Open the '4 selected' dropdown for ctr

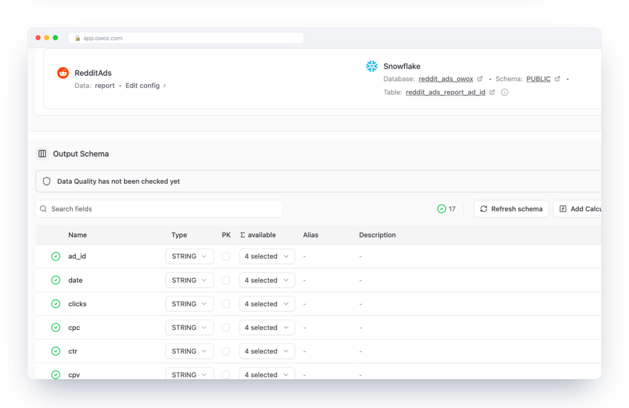click(267, 351)
